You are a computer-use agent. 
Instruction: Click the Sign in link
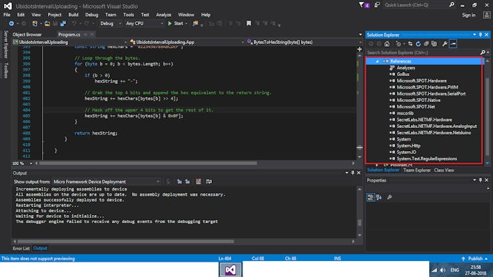(468, 15)
